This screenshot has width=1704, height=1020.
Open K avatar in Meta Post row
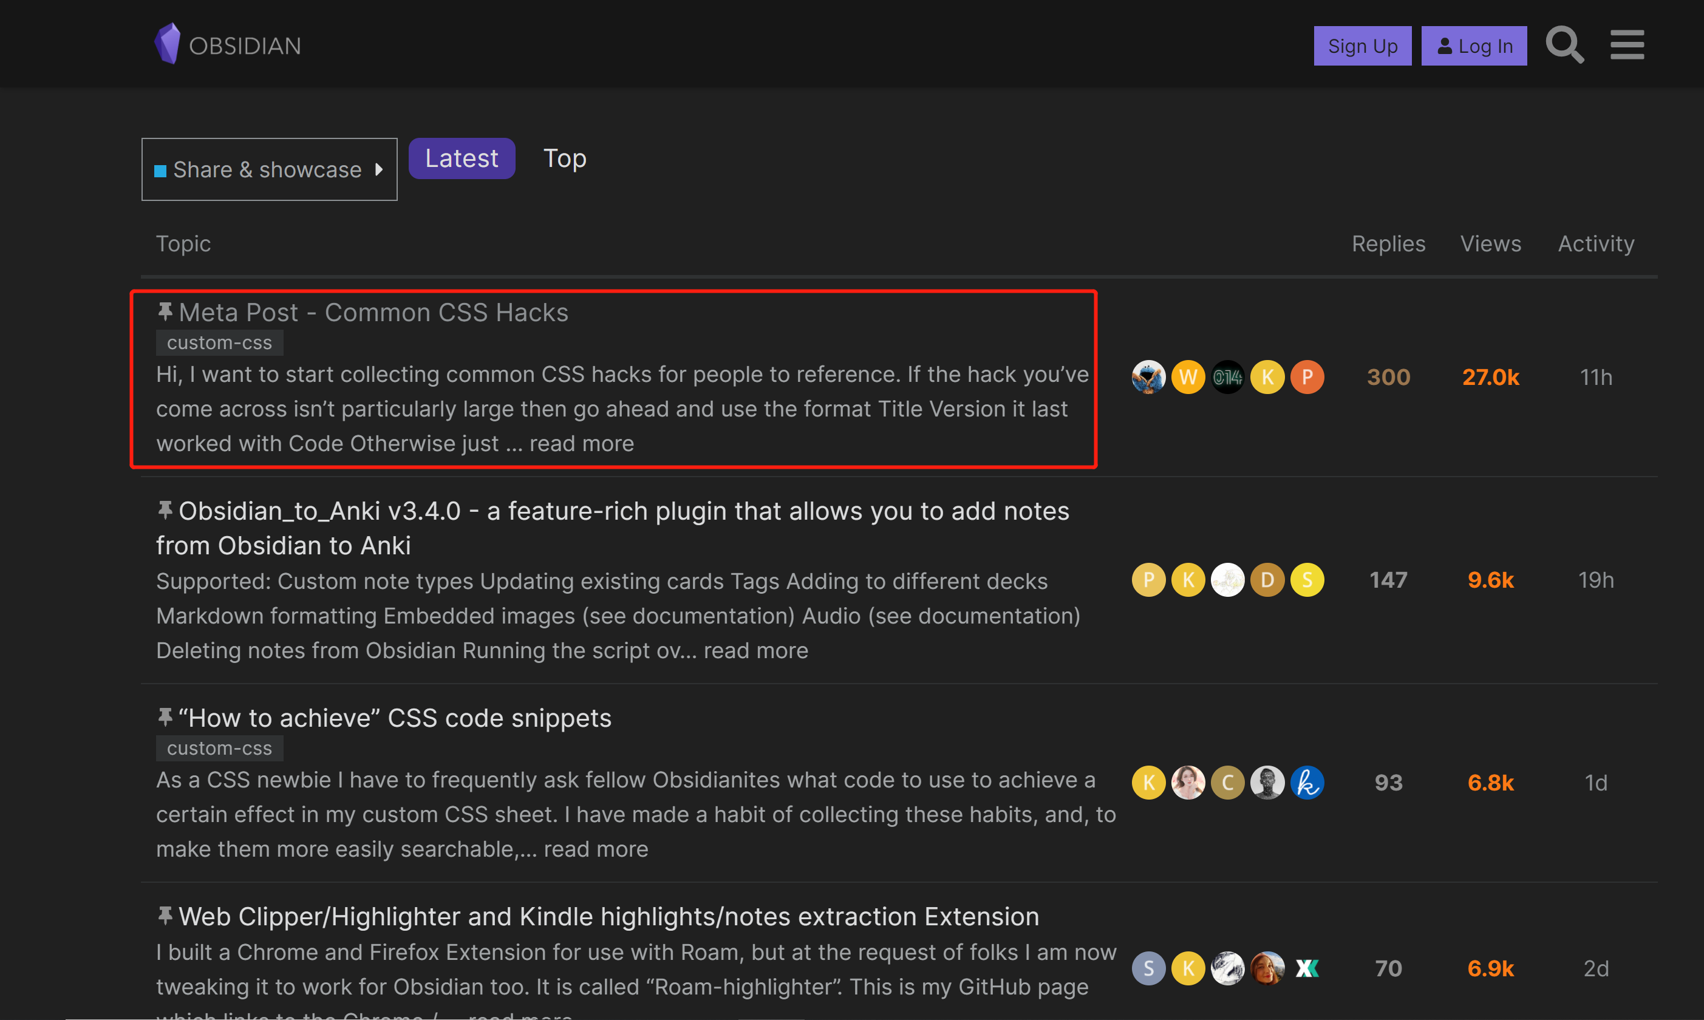(x=1267, y=376)
